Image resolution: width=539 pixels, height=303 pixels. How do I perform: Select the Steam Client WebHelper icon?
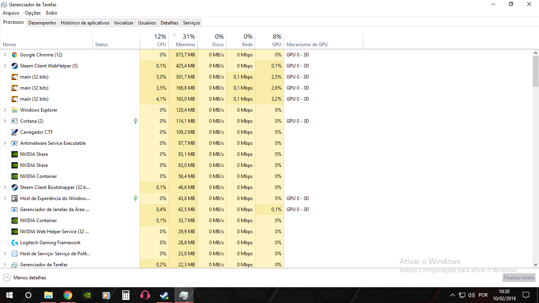click(15, 66)
